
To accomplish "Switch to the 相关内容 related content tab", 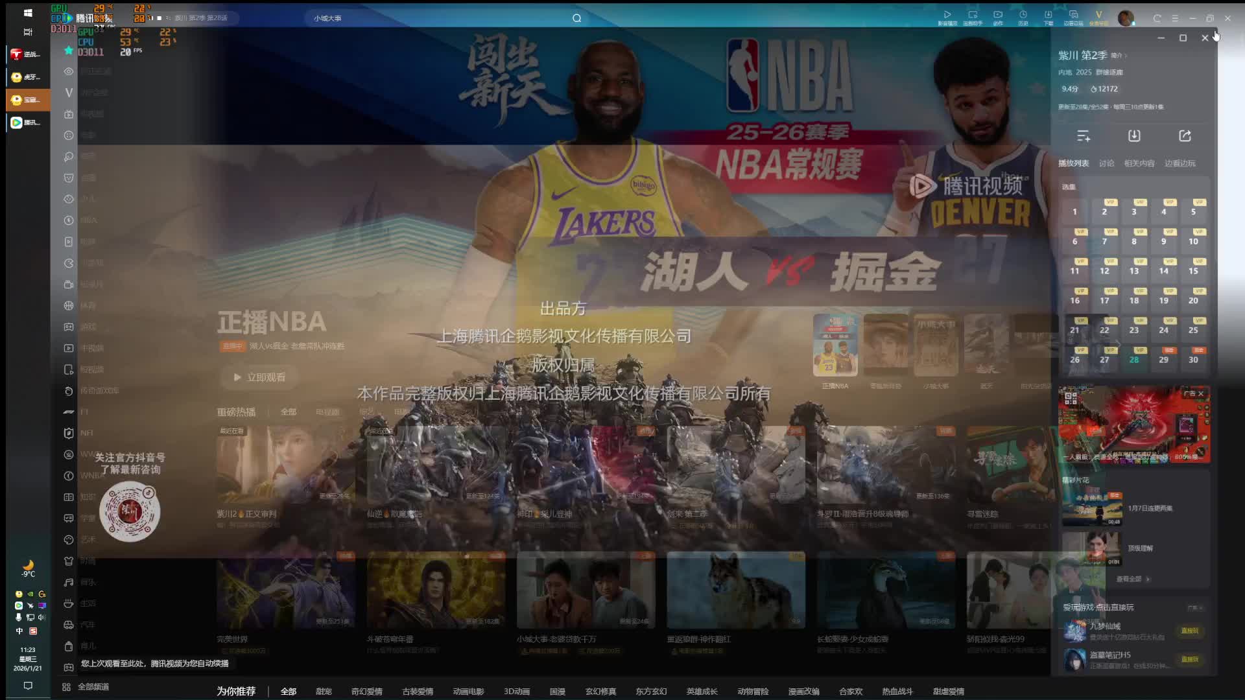I will [1139, 163].
